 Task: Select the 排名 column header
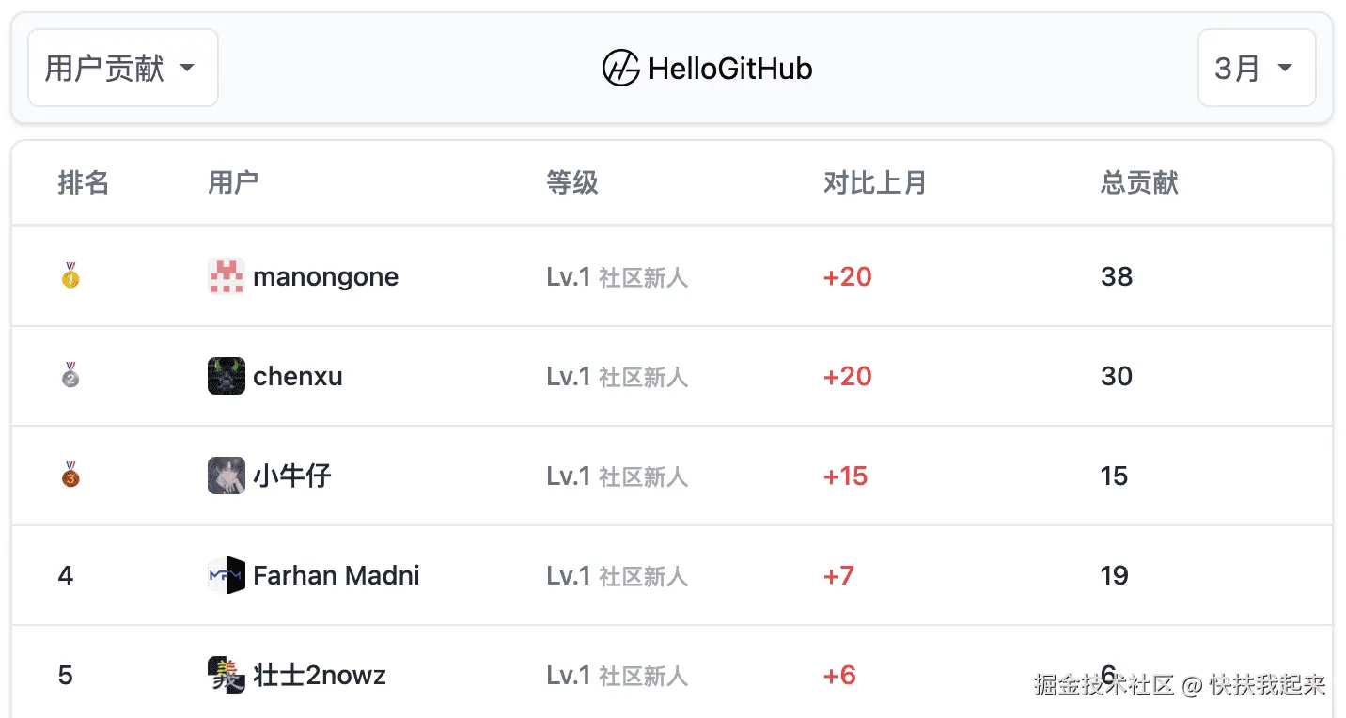84,182
